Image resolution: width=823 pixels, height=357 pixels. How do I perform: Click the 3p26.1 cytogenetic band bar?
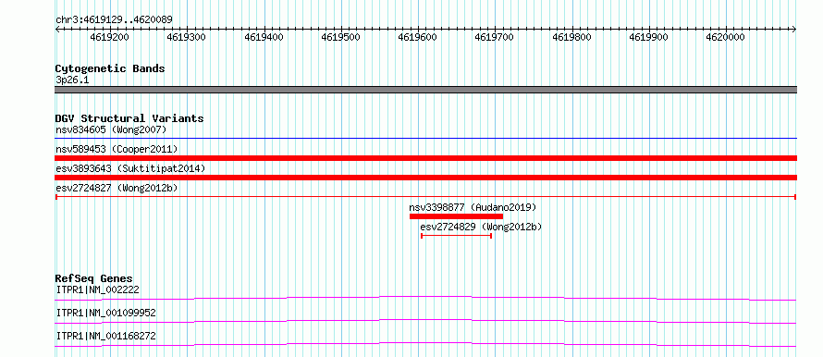tap(425, 90)
